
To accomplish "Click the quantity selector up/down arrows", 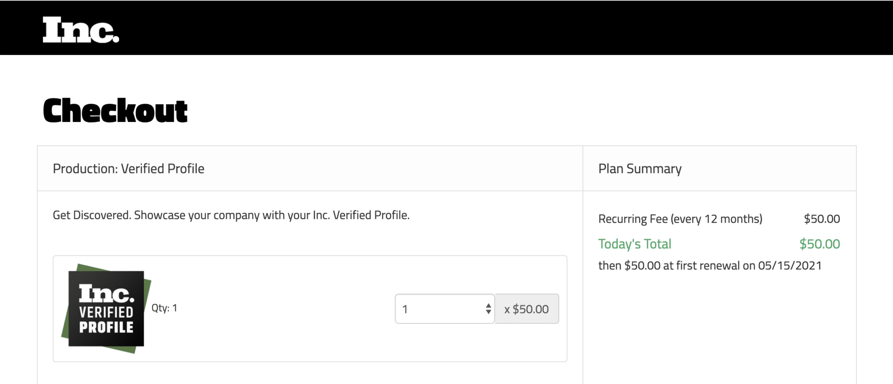I will [488, 309].
